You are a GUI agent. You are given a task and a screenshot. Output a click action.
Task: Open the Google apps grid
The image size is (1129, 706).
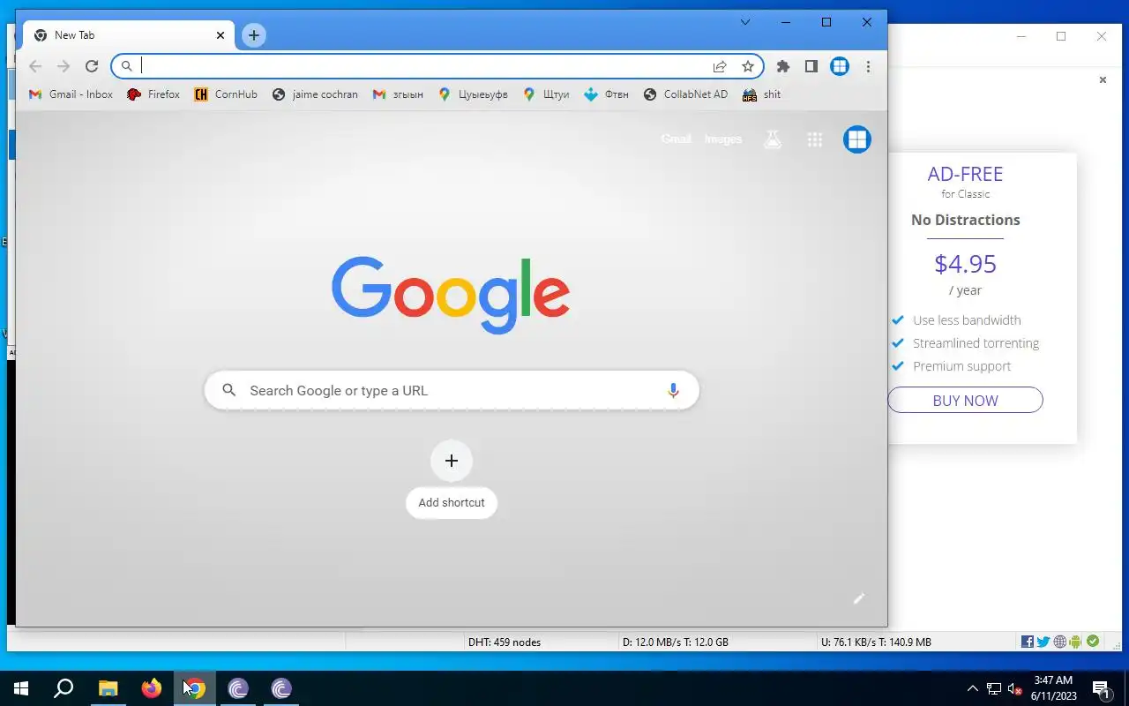[815, 139]
